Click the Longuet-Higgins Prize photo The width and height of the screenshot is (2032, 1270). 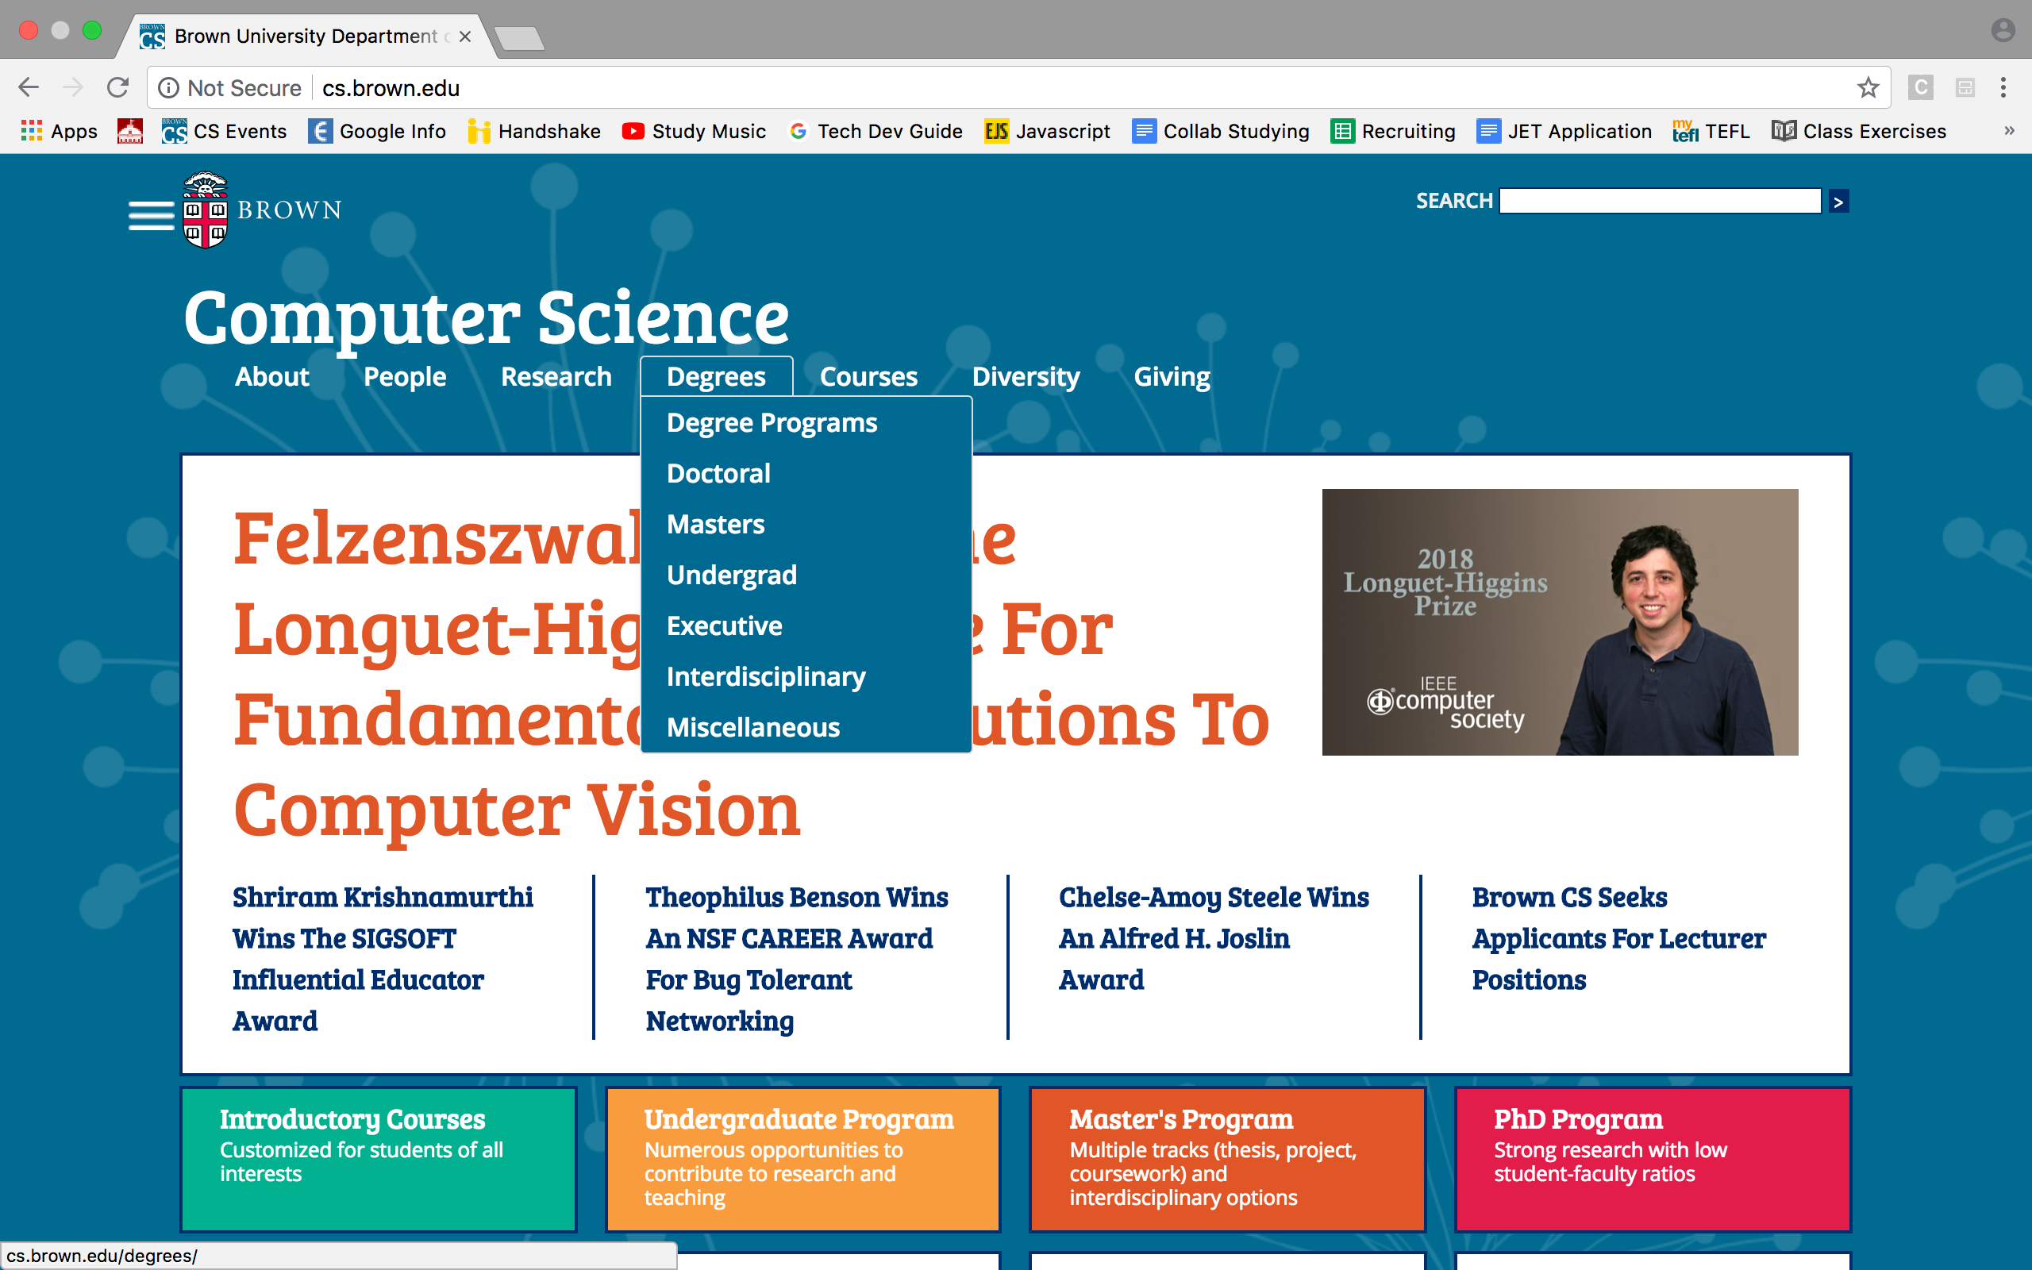click(1559, 622)
